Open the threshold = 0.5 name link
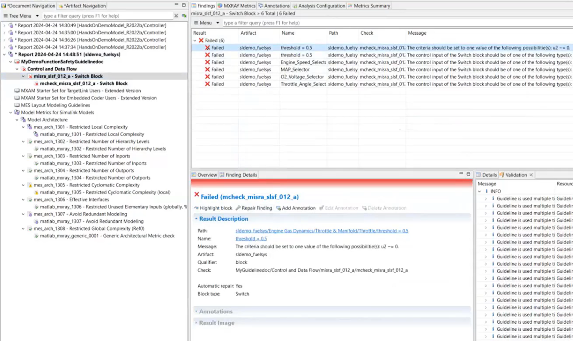Screen dimensions: 573x341 pos(251,239)
